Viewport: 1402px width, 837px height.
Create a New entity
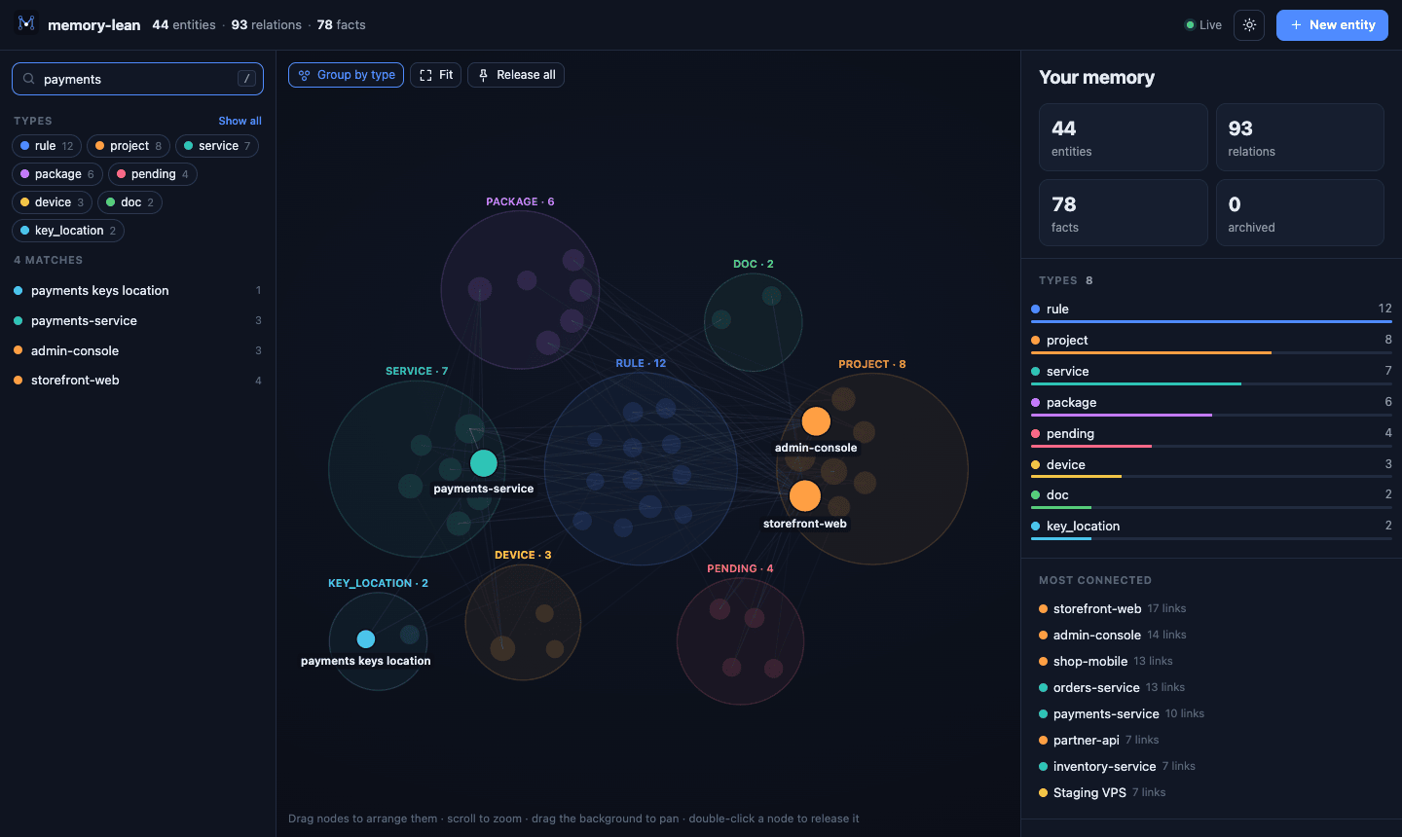click(x=1332, y=25)
